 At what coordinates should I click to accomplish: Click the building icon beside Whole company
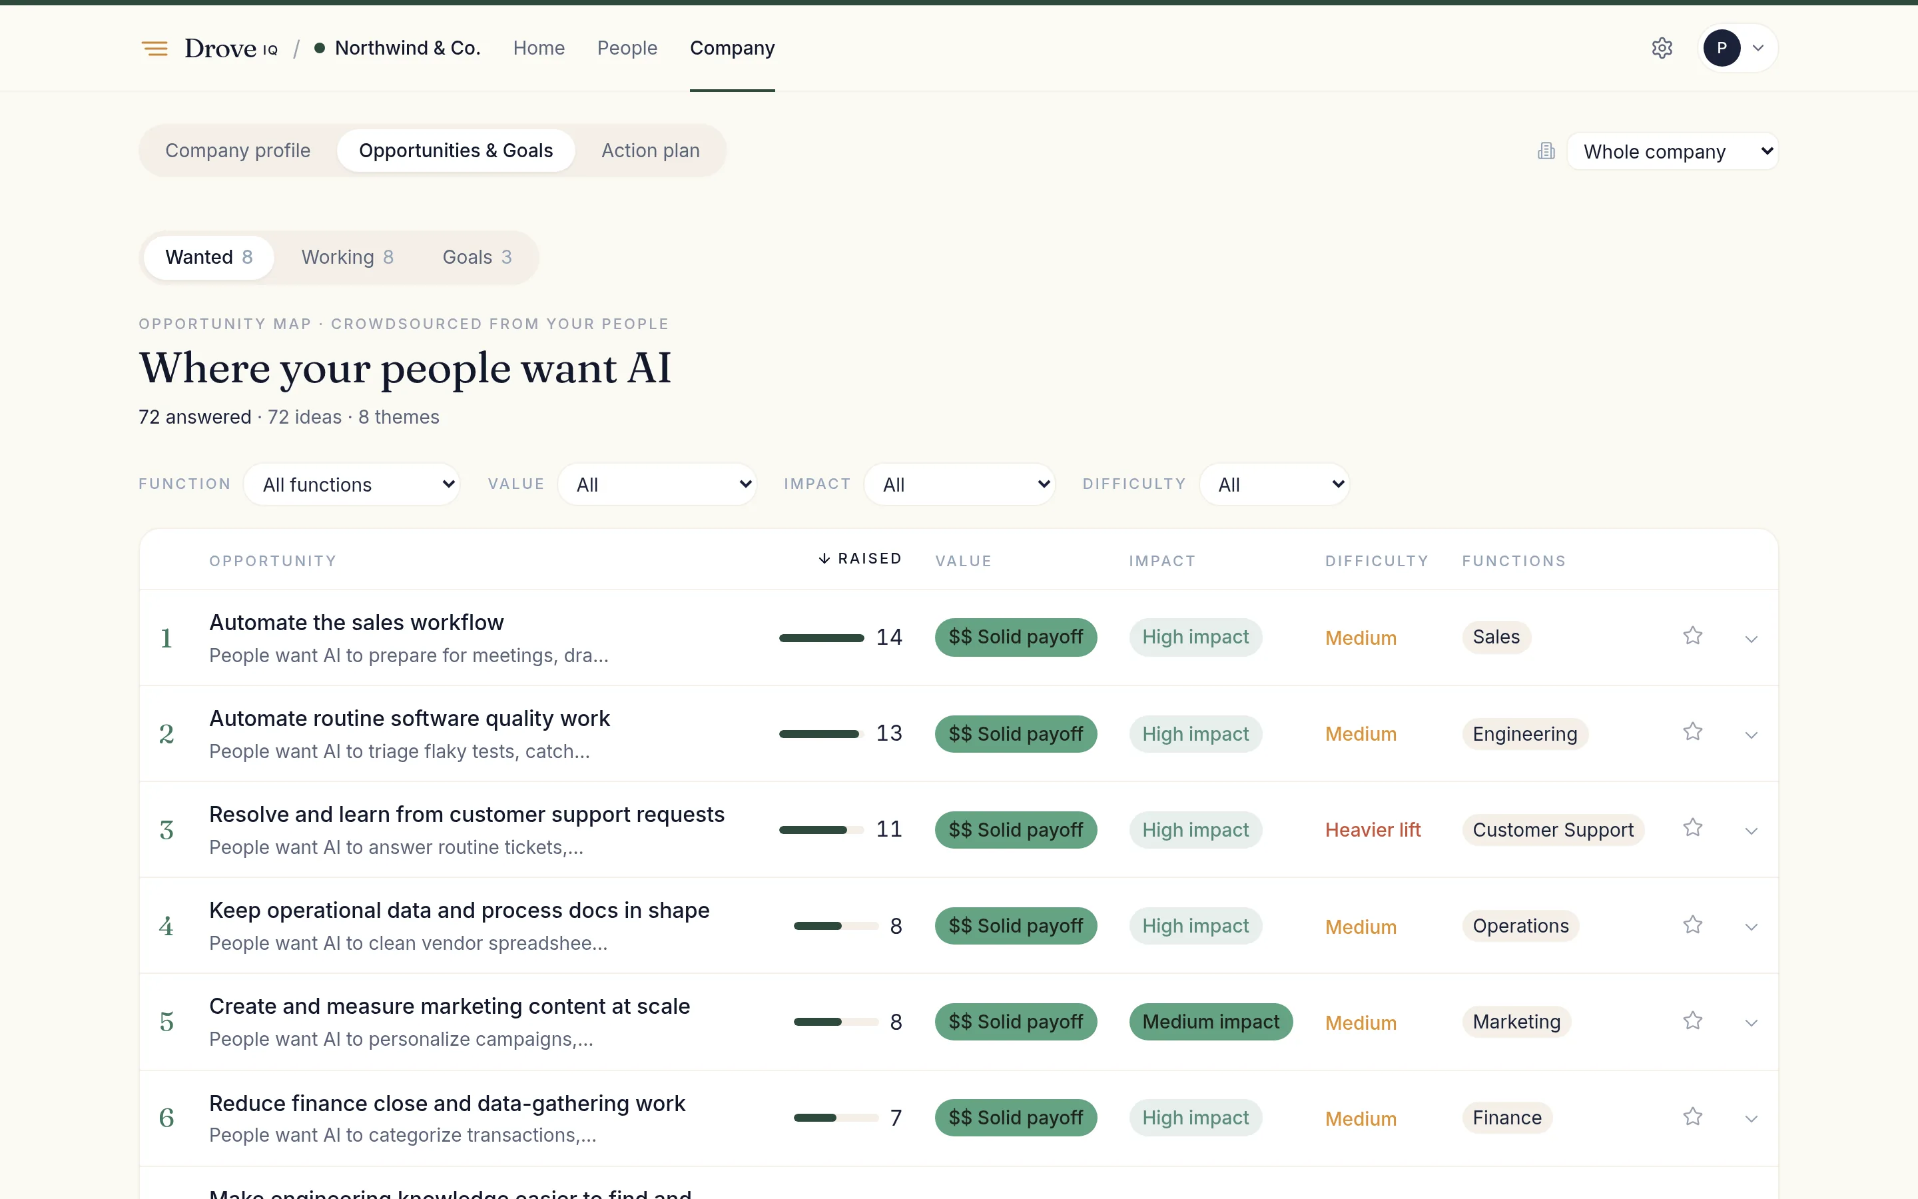click(x=1546, y=151)
